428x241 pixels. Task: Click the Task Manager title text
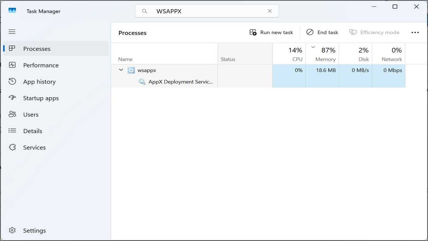(x=44, y=11)
